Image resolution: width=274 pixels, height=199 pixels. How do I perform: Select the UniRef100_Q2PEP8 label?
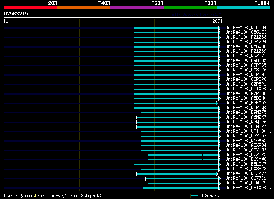246,80
